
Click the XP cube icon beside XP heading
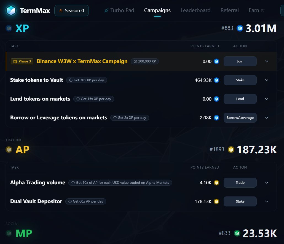tap(9, 28)
